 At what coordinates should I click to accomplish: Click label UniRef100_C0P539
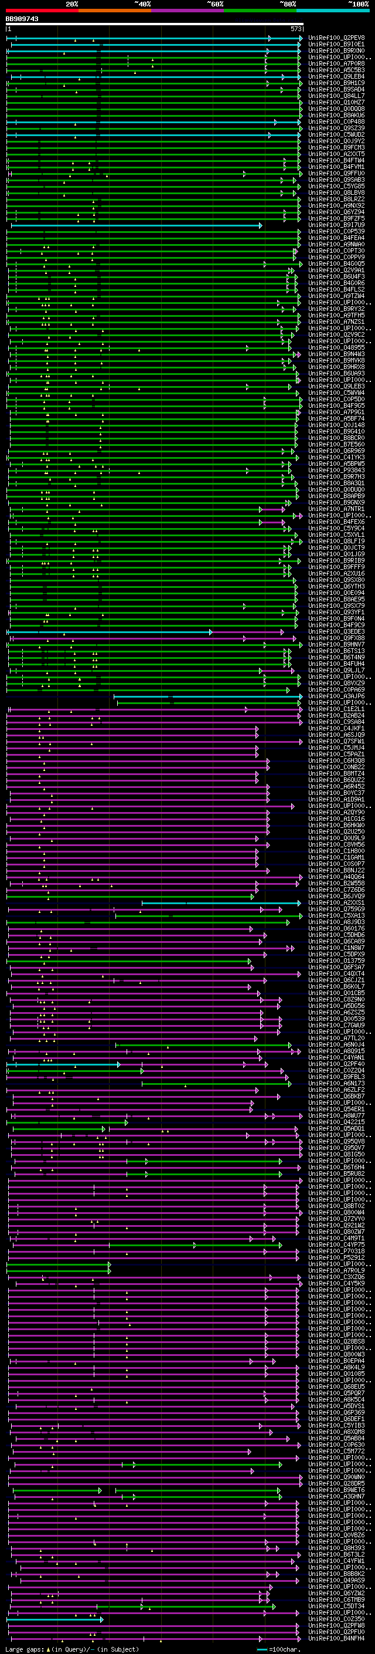pos(336,232)
